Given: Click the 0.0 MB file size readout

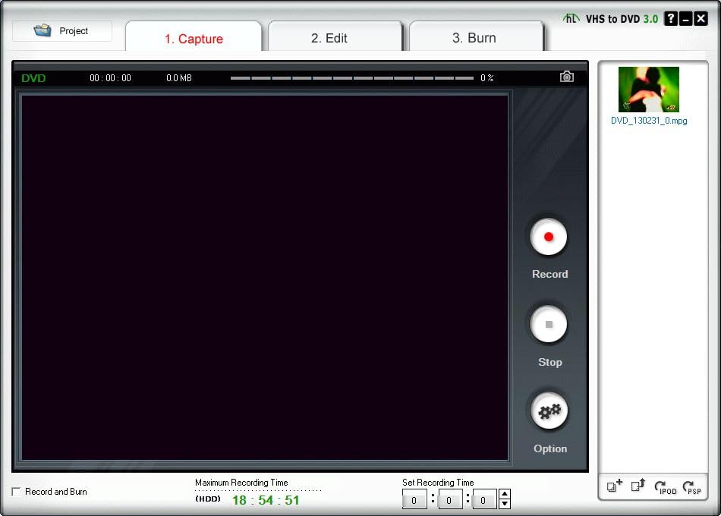Looking at the screenshot, I should click(x=179, y=77).
